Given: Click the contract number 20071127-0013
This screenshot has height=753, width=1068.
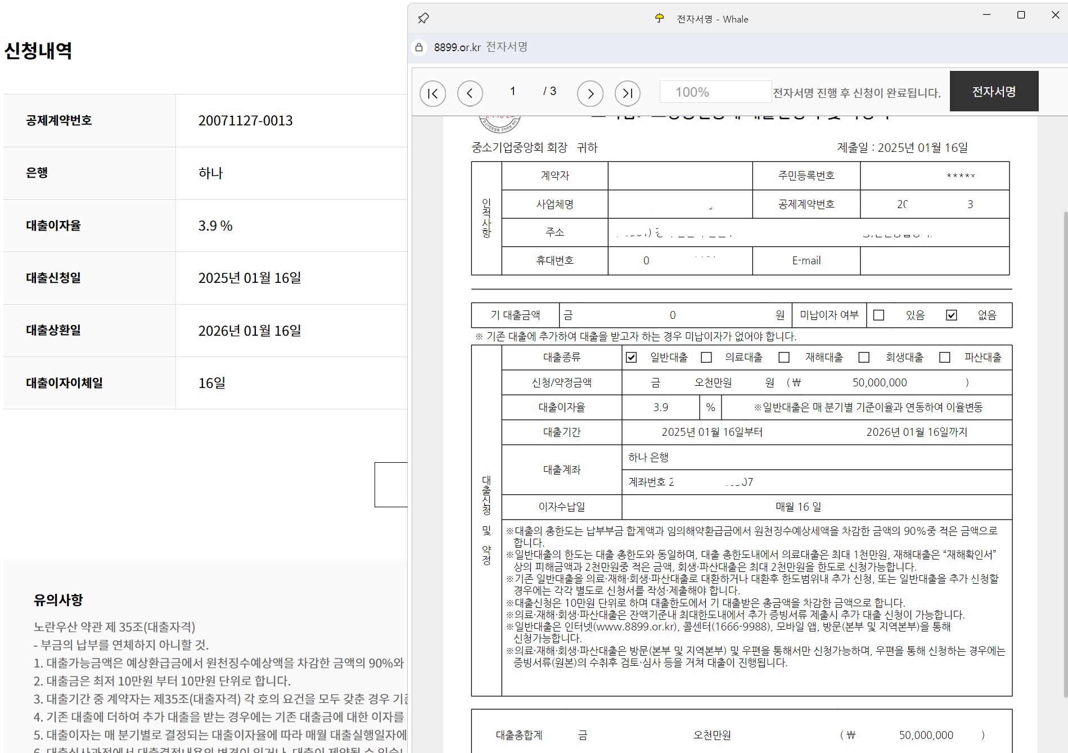Looking at the screenshot, I should tap(245, 121).
